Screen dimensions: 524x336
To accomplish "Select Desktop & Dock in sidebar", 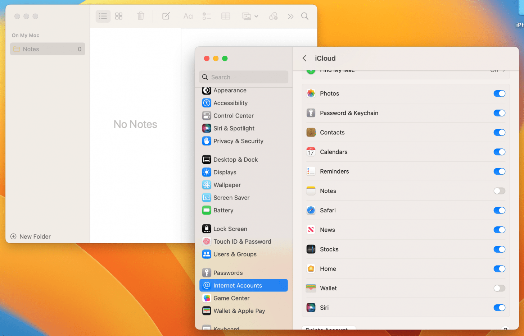I will pyautogui.click(x=235, y=160).
